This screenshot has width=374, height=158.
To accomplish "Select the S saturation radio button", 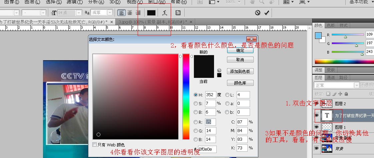I will click(x=196, y=103).
